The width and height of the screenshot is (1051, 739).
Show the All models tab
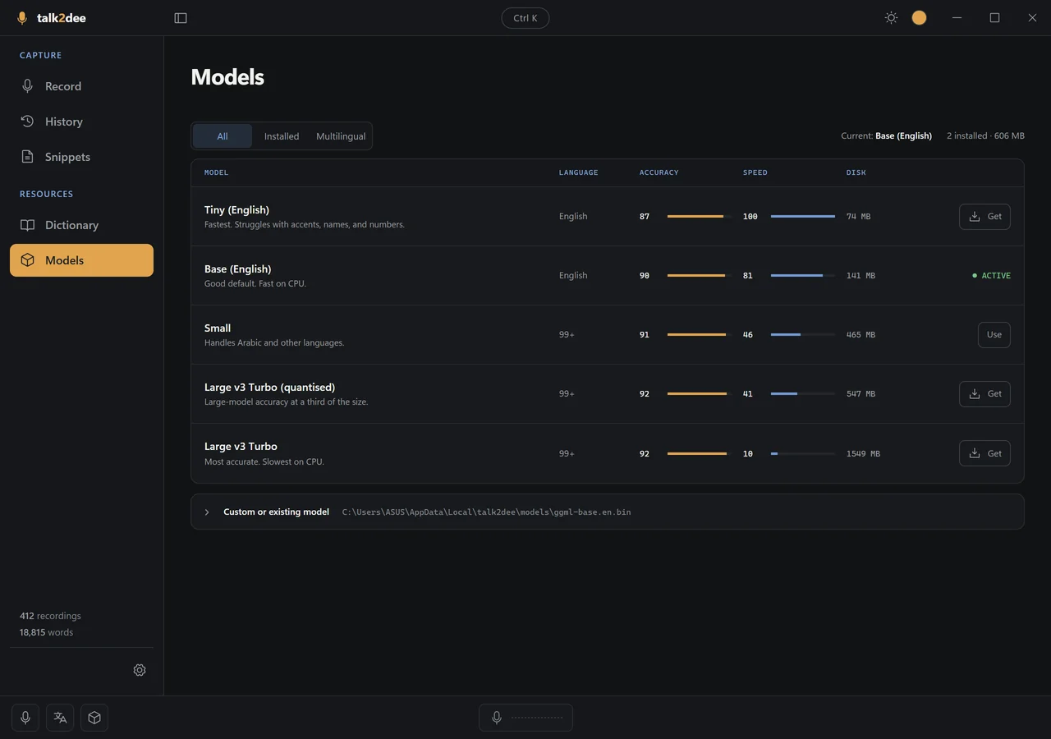click(223, 136)
